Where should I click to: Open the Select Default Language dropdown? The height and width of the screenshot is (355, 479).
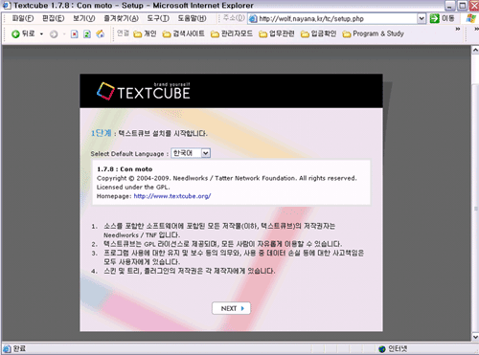[x=191, y=153]
